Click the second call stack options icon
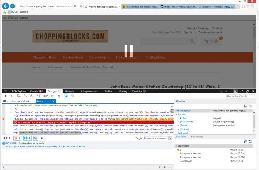The width and height of the screenshot is (259, 170). tap(250, 141)
